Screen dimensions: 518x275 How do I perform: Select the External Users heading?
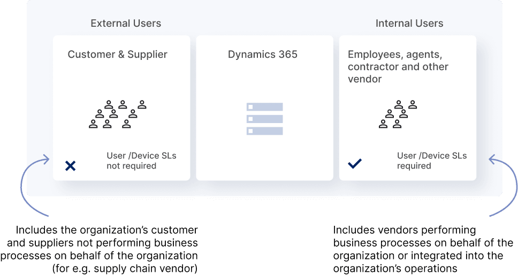126,24
